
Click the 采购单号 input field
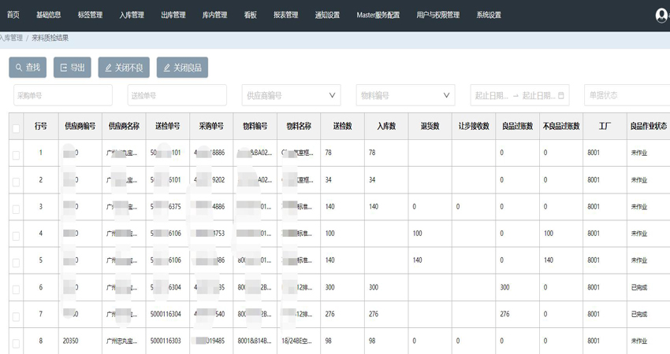63,96
